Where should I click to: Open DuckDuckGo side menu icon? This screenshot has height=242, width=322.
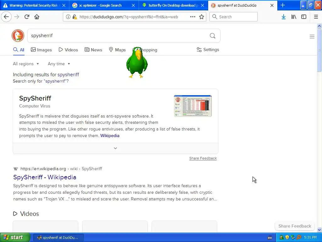pyautogui.click(x=312, y=37)
